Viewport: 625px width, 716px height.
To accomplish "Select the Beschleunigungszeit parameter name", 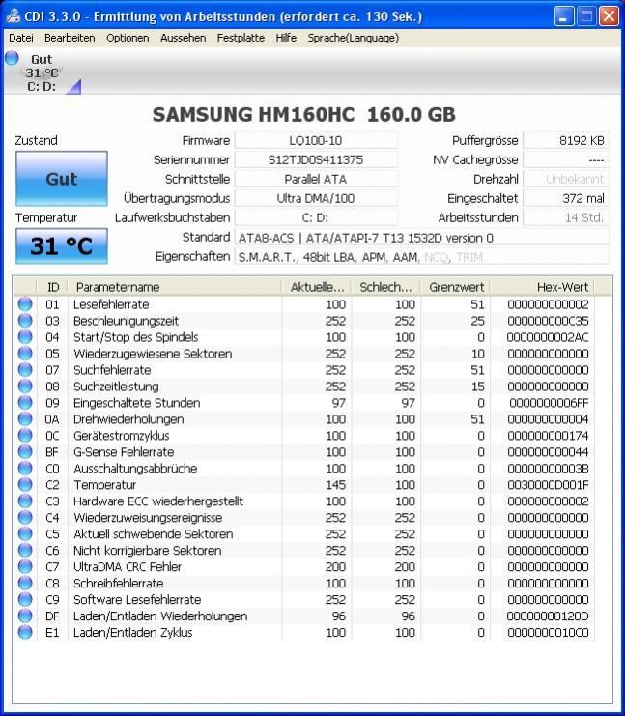I will tap(126, 321).
